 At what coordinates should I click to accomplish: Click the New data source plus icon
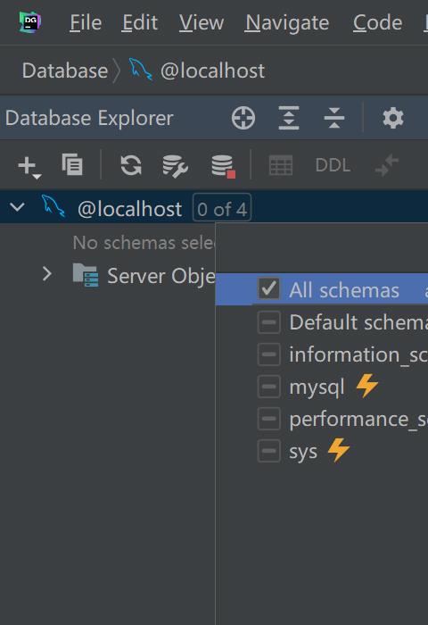click(29, 166)
